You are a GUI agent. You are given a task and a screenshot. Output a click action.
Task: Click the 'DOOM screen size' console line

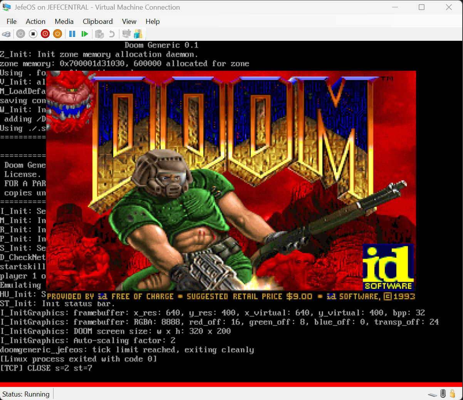(116, 331)
